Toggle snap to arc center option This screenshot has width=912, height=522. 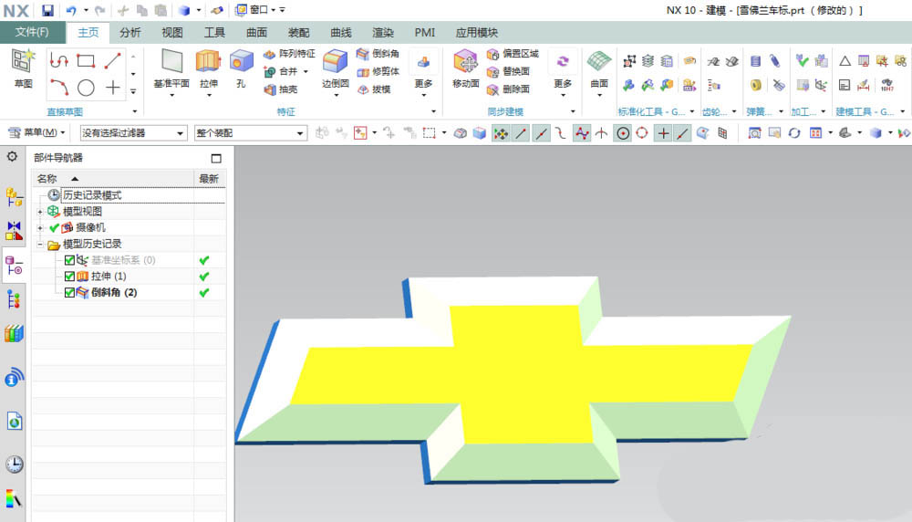coord(623,133)
